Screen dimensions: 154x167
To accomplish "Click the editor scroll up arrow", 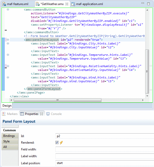I will (147, 10).
